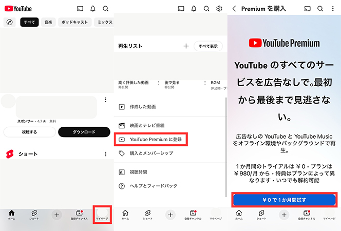The width and height of the screenshot is (341, 231).
Task: Open 購入とメンバーシップ menu item
Action: (169, 153)
